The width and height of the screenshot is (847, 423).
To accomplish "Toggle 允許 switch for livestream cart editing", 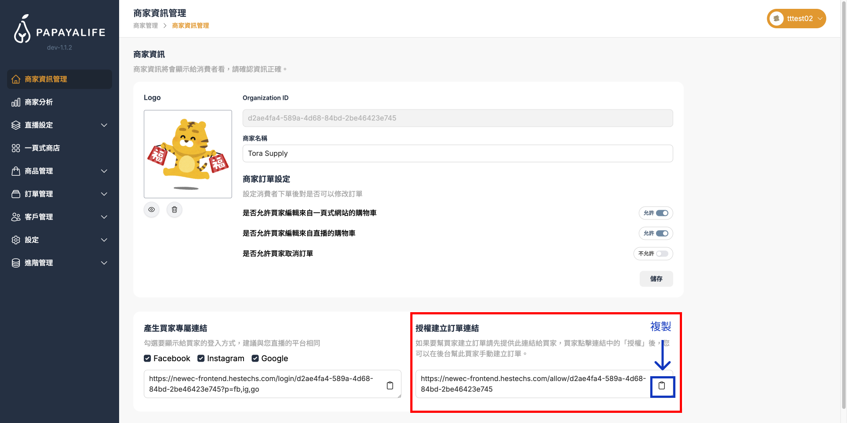I will [661, 234].
